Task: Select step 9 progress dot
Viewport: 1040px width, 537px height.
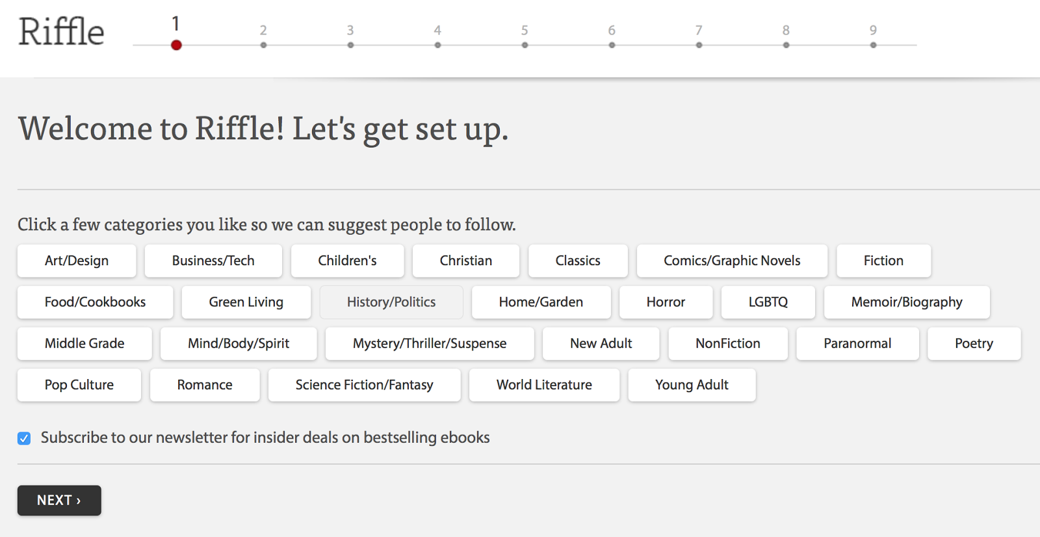Action: [x=873, y=45]
